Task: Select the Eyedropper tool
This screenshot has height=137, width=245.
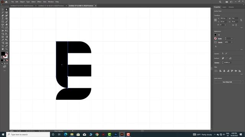Action: (3, 40)
